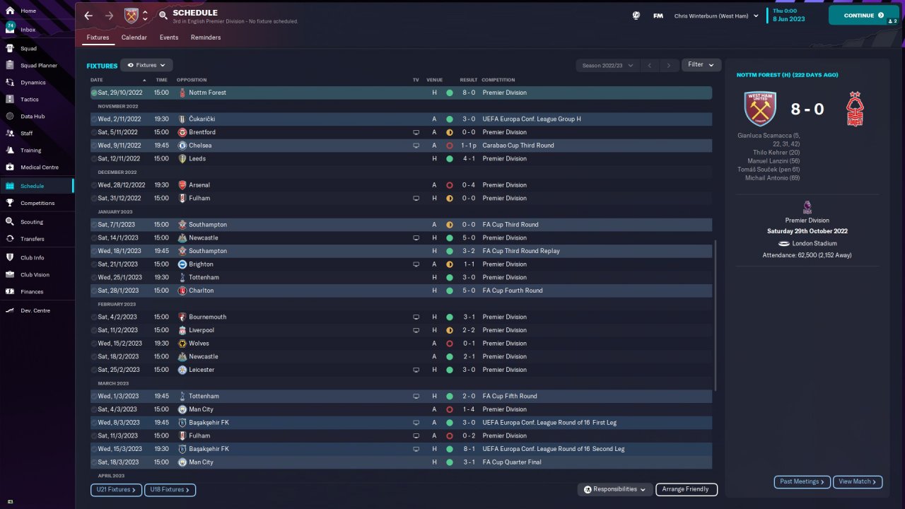Switch to the Events tab
The image size is (905, 509).
[x=169, y=37]
